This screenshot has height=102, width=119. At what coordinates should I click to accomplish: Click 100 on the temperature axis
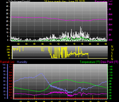[x=111, y=78]
